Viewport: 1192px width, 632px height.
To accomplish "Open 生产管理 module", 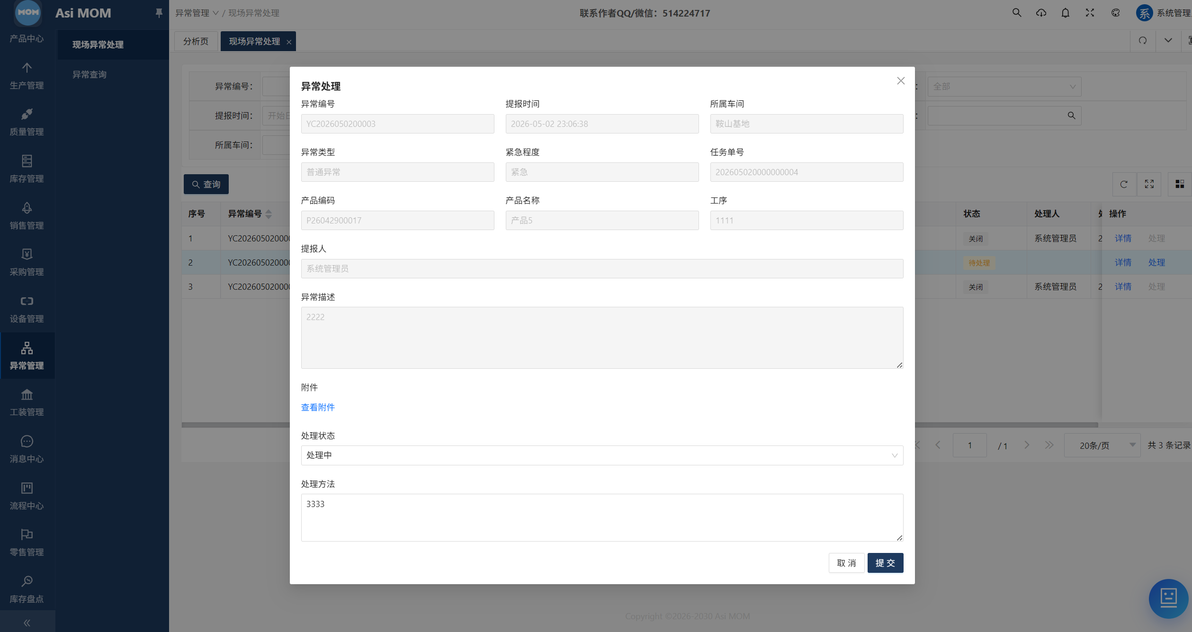I will point(27,76).
